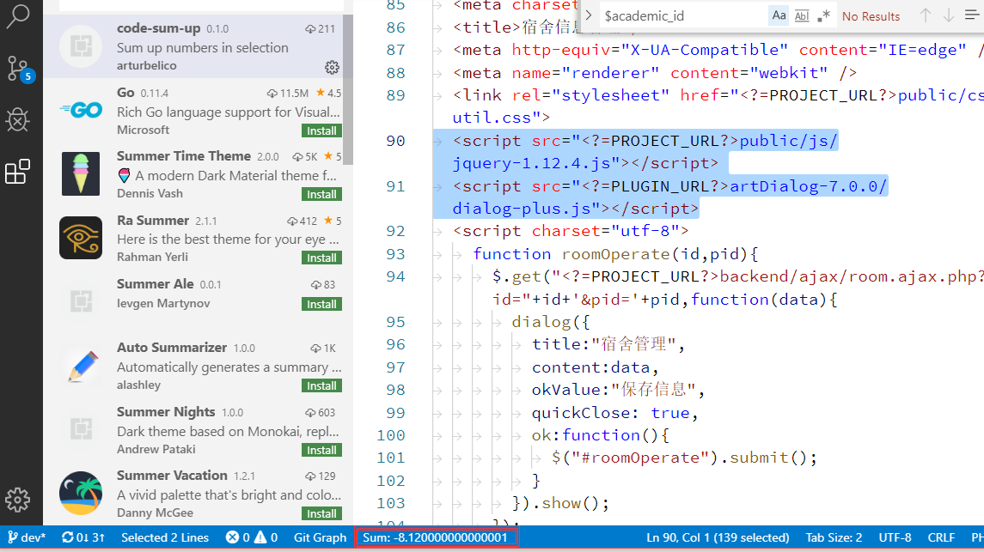Click the quickClose: true line
984x552 pixels.
615,413
